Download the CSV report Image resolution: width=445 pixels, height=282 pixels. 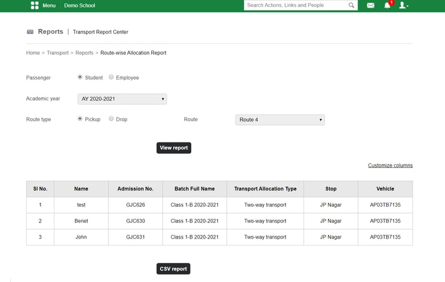point(173,269)
